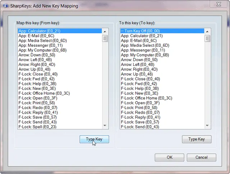This screenshot has height=174, width=230.
Task: Select Arrow: Down (E0_50) in To key list
Action: (162, 60)
